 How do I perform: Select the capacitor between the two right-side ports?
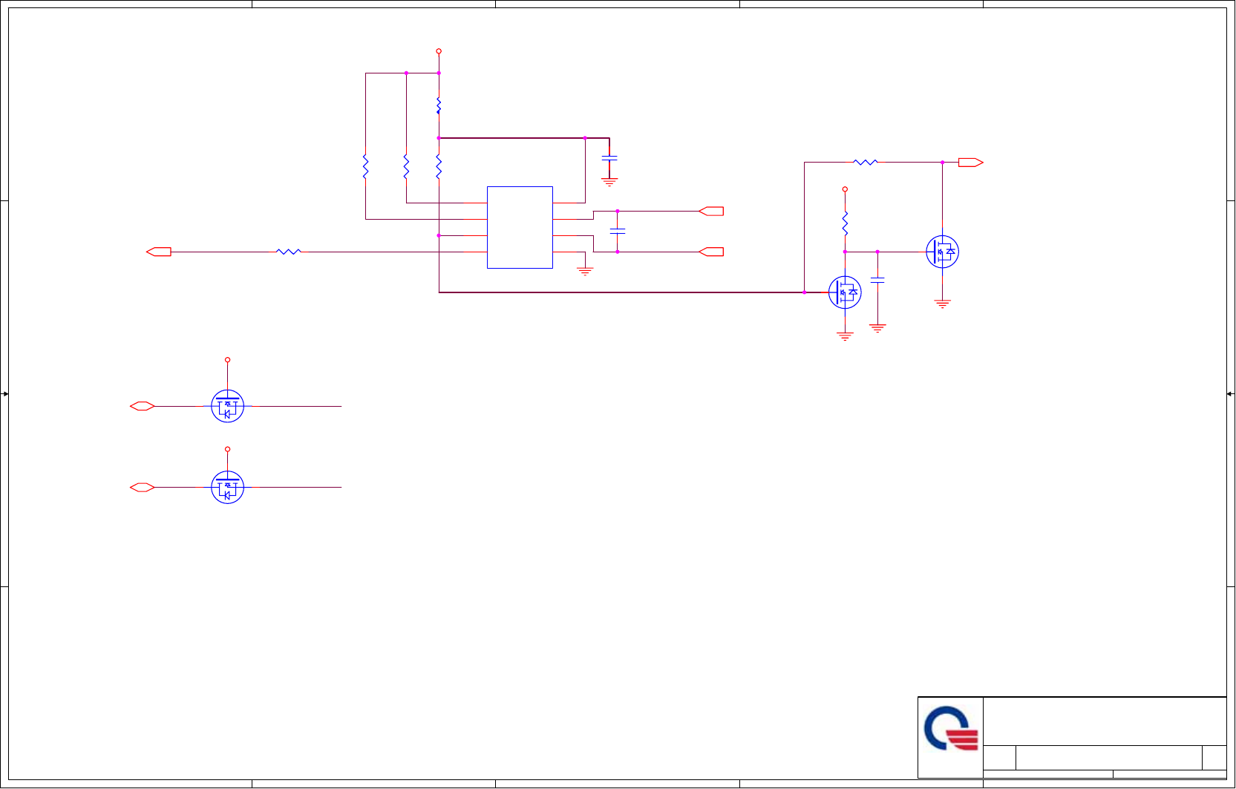[x=617, y=231]
